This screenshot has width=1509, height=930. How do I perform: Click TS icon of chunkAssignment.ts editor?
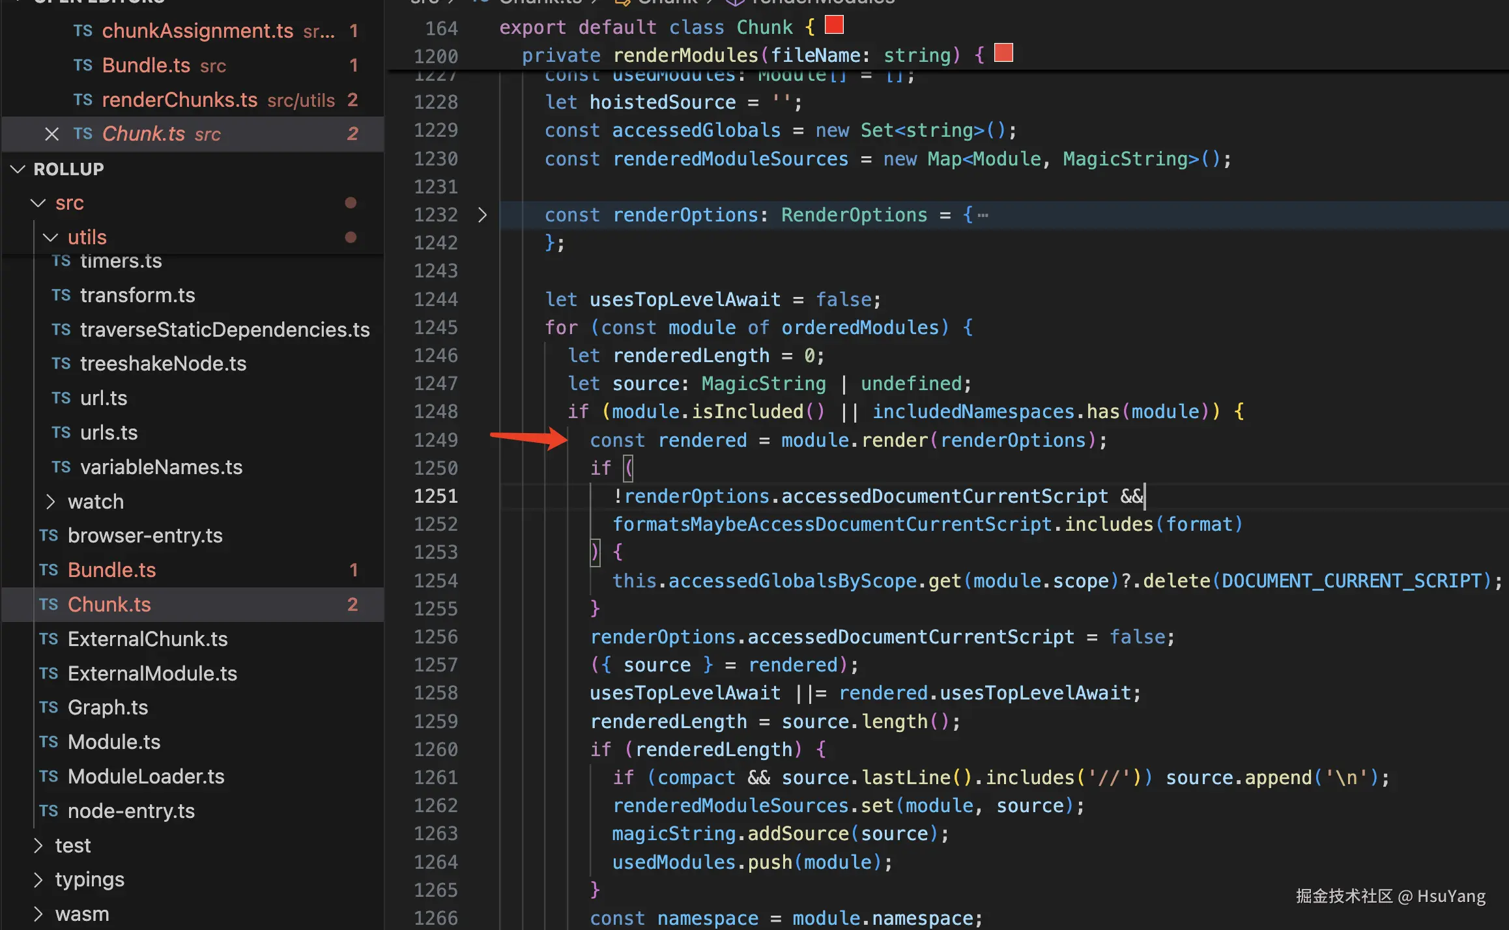(83, 31)
